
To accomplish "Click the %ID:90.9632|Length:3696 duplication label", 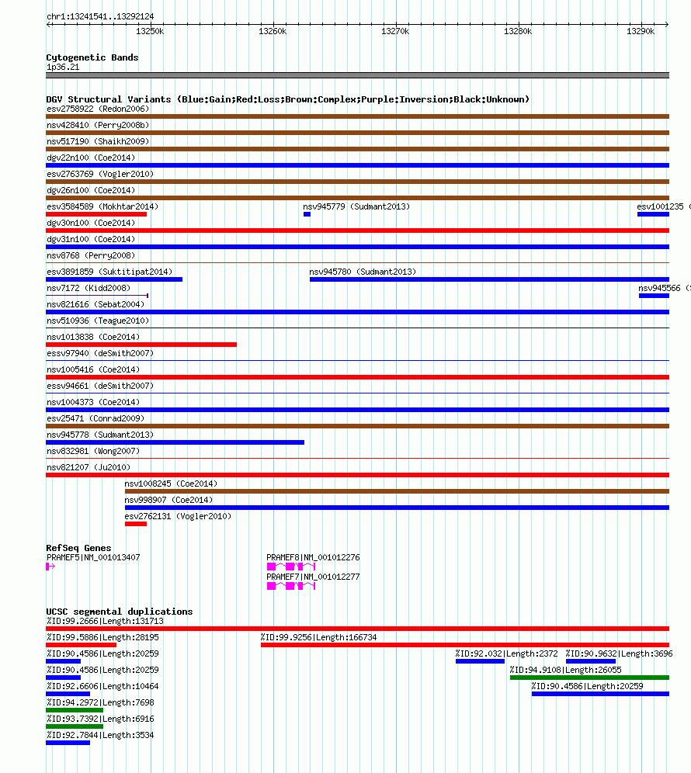I will click(619, 653).
